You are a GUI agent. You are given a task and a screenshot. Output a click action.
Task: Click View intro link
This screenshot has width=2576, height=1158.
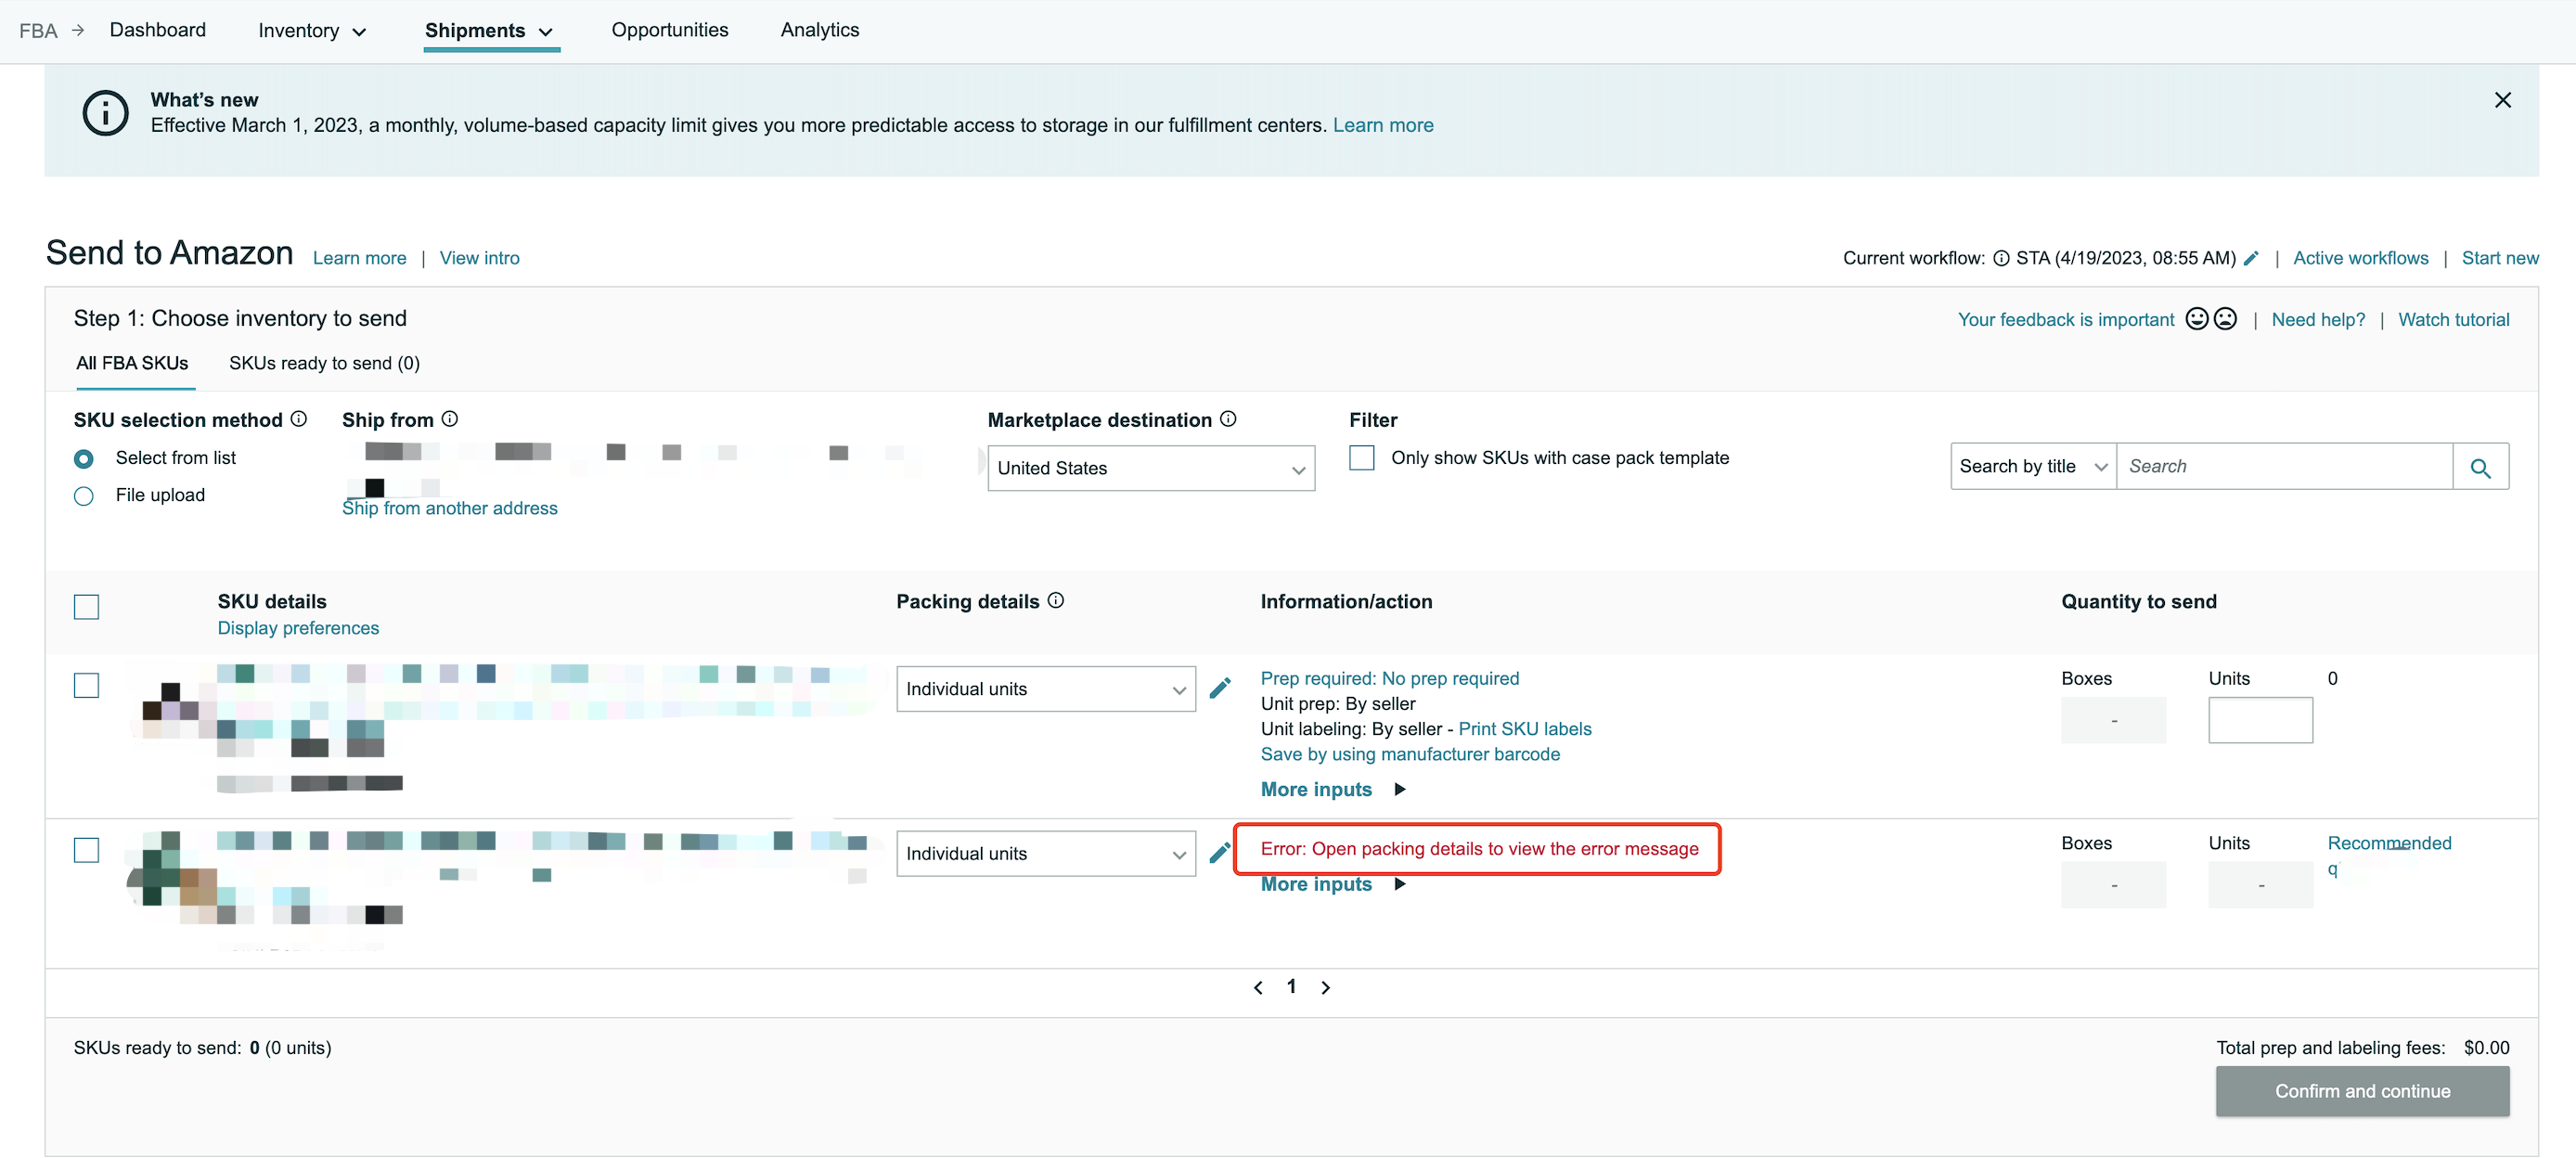point(479,258)
